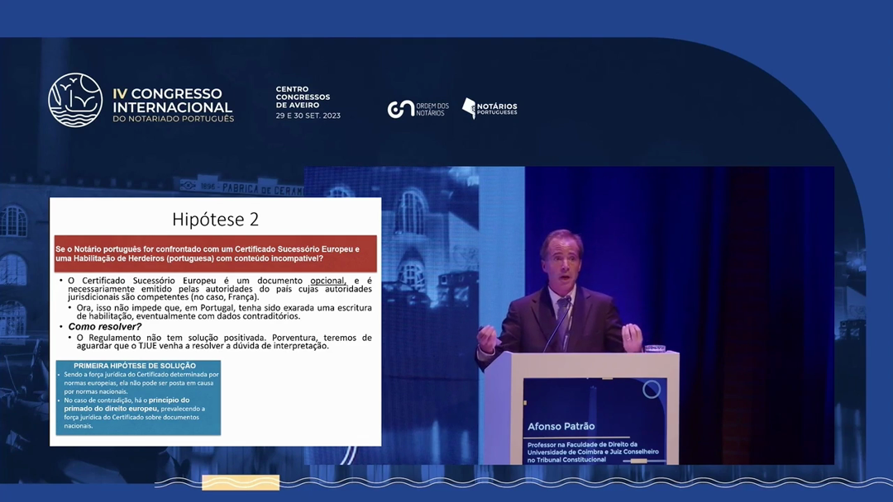Click the water glass on the podium
893x502 pixels.
pos(655,348)
